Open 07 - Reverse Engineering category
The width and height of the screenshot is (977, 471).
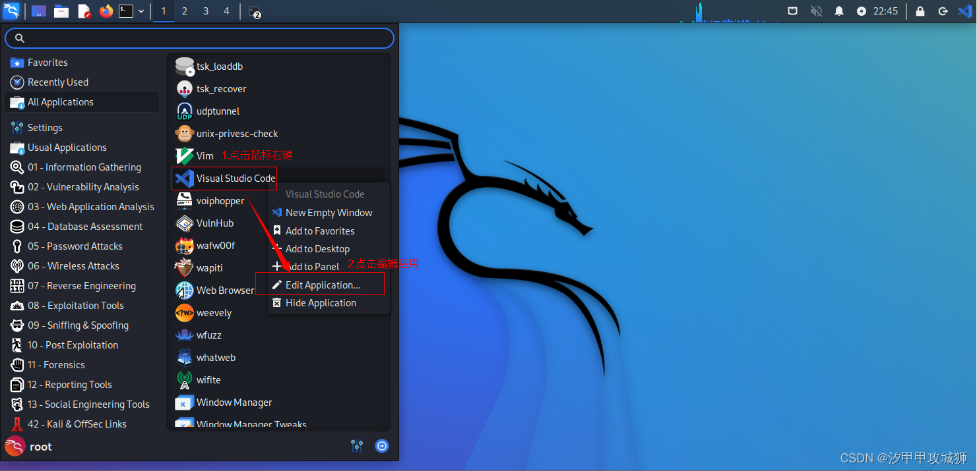click(82, 286)
